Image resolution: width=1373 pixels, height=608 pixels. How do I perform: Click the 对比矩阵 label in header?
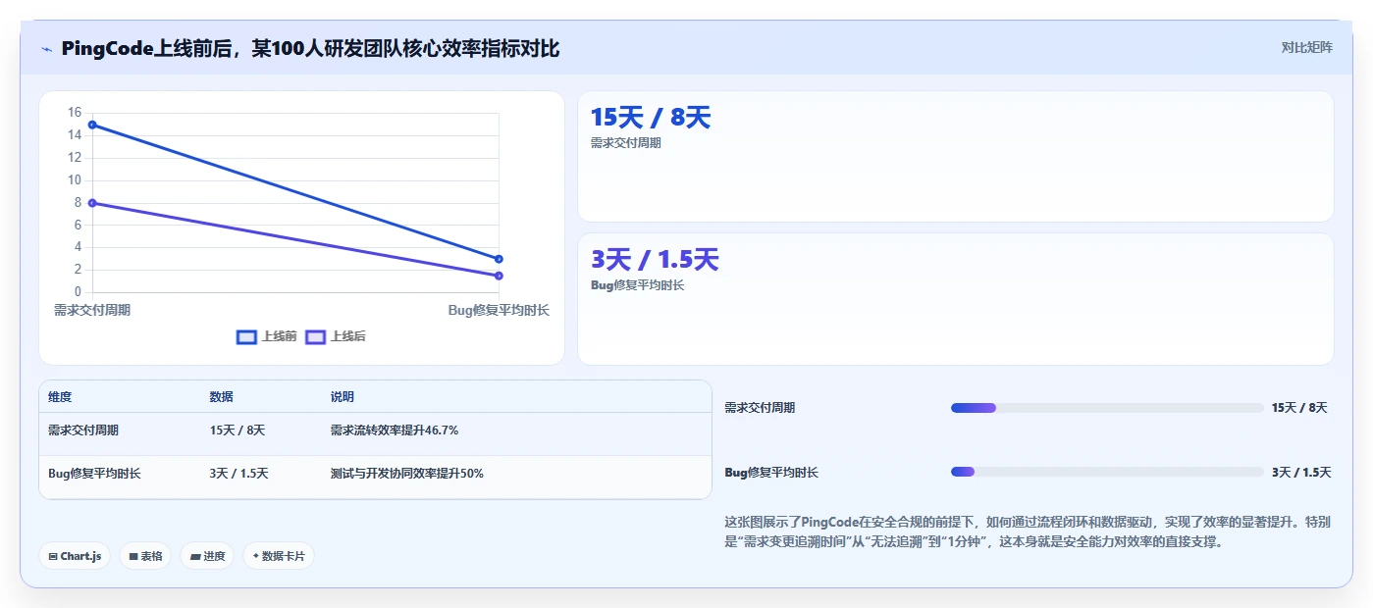(1306, 47)
